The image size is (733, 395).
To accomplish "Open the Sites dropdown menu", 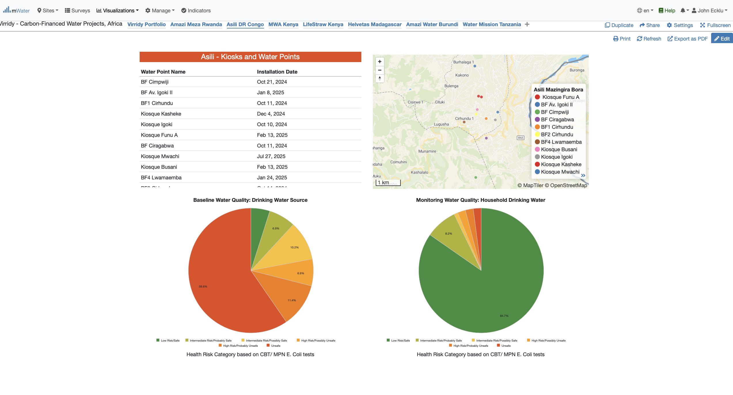I will coord(48,10).
